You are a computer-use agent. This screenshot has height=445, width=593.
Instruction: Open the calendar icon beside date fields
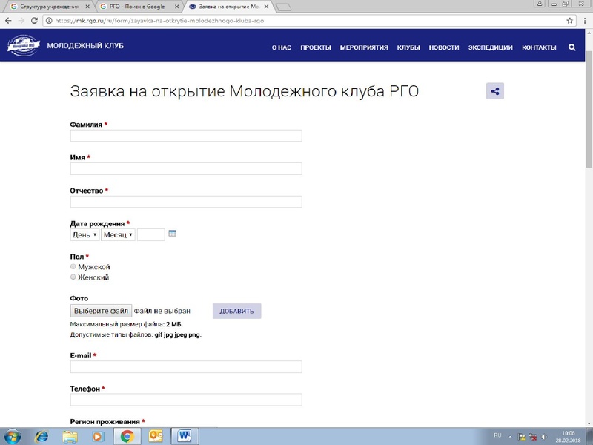[x=173, y=234]
